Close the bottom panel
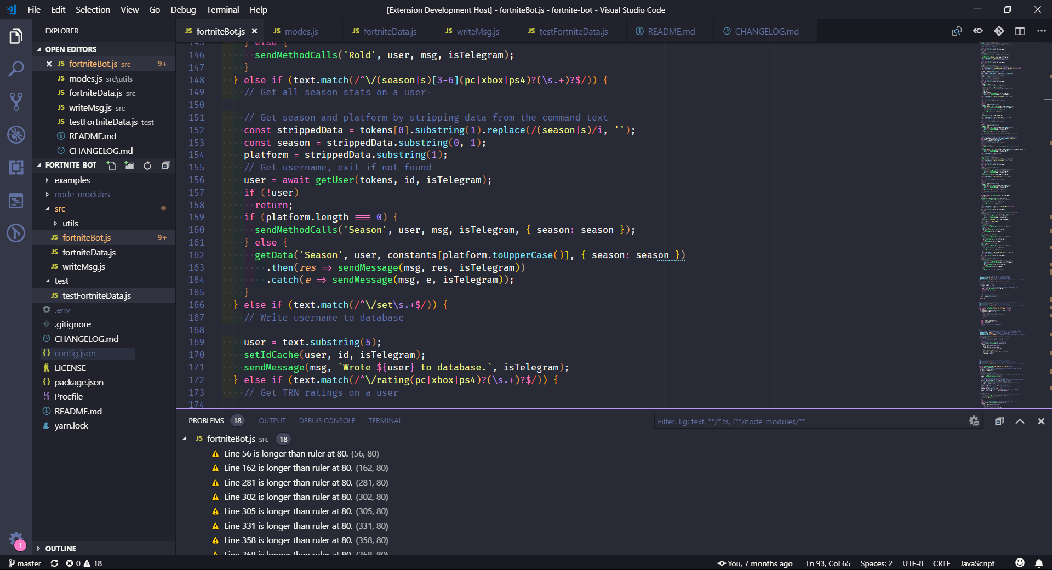 pyautogui.click(x=1041, y=421)
